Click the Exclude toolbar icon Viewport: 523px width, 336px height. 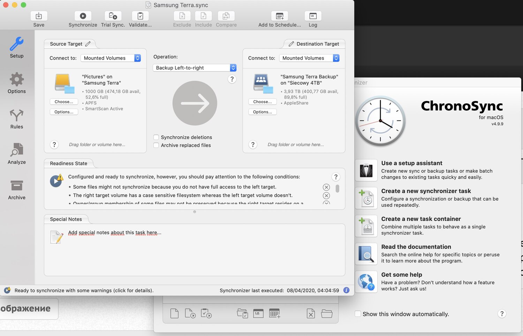(182, 16)
